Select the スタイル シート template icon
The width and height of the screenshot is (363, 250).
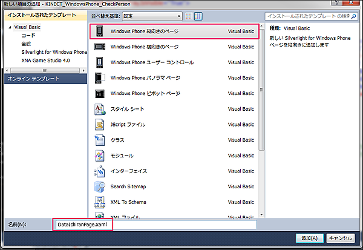[x=100, y=109]
